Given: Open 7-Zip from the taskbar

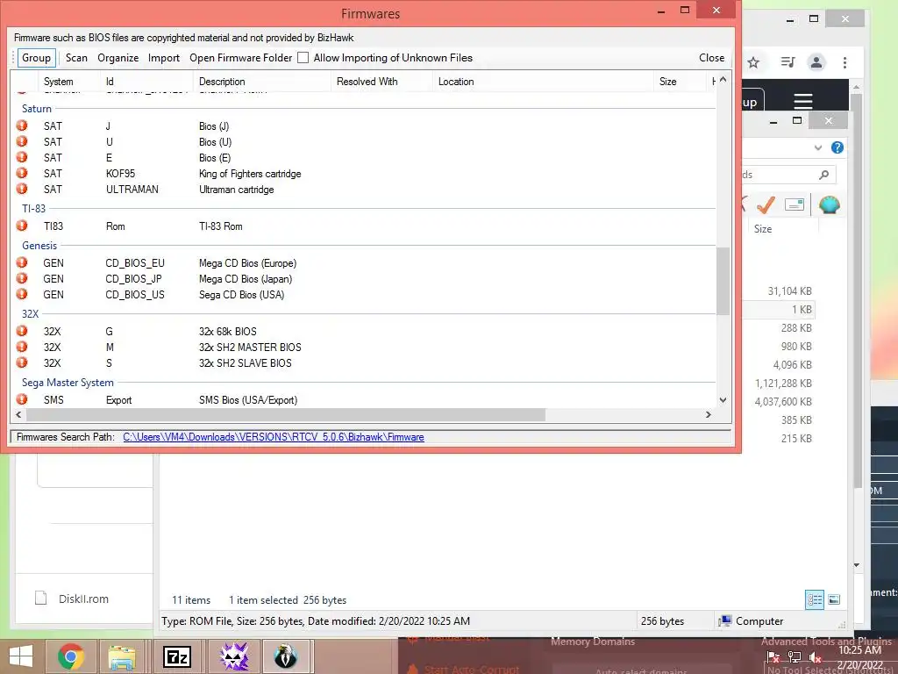Looking at the screenshot, I should [x=177, y=656].
